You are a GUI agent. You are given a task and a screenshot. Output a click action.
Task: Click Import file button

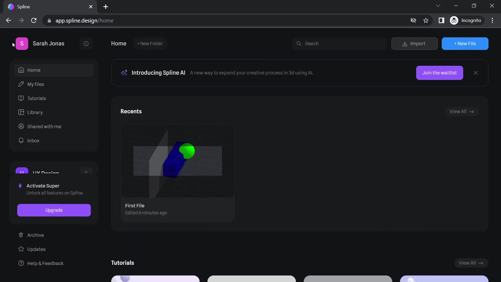pos(415,43)
